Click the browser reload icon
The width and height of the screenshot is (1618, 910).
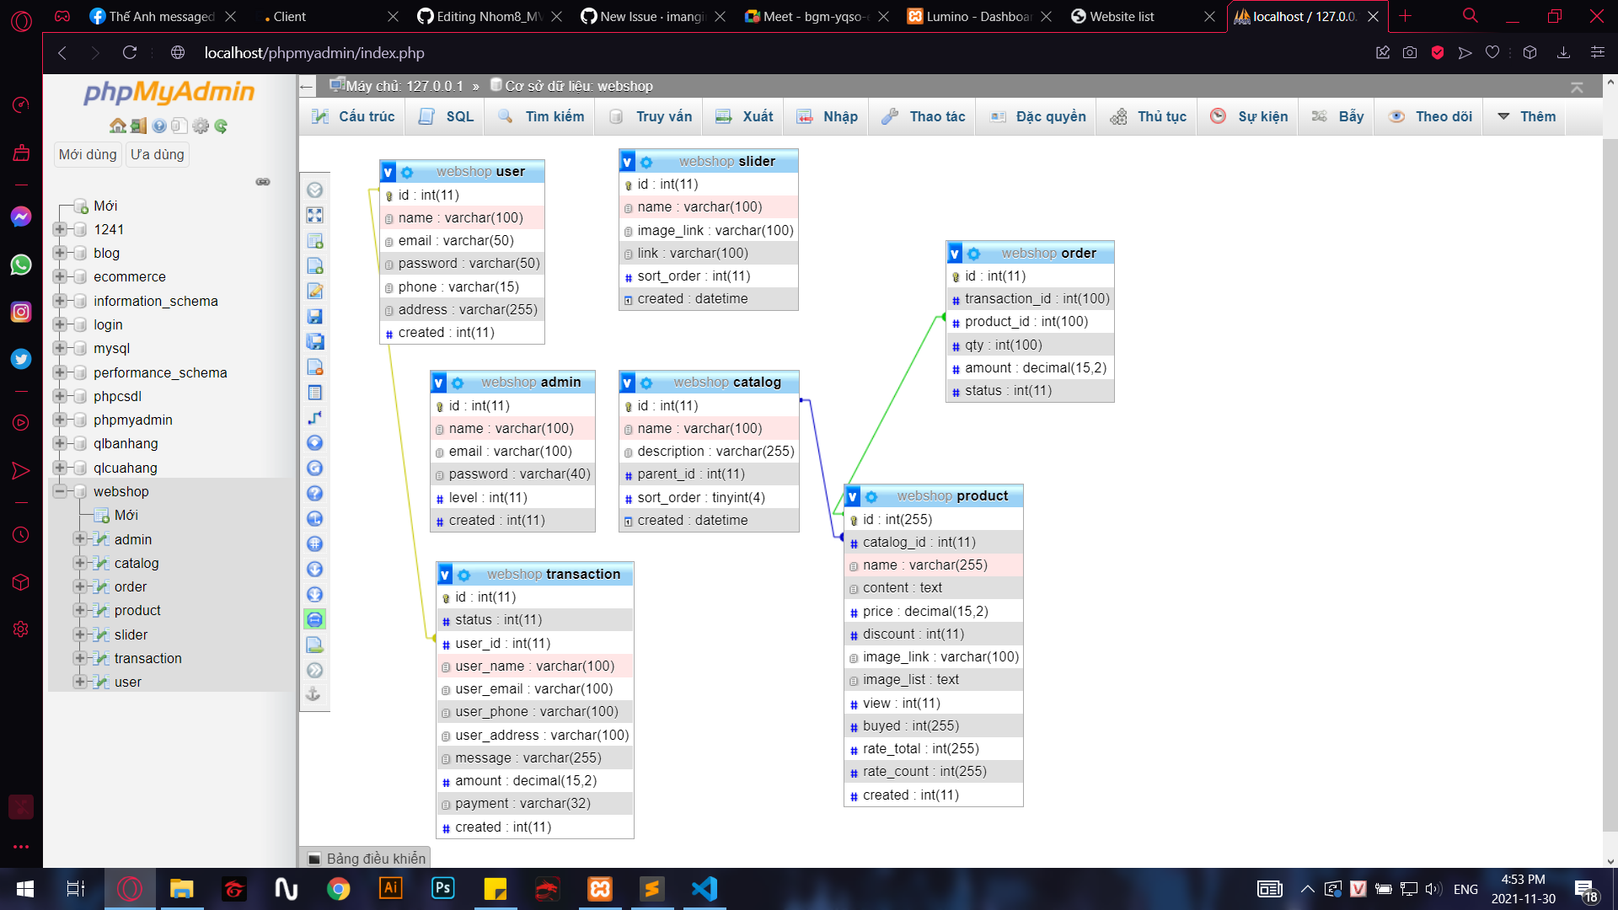[130, 52]
